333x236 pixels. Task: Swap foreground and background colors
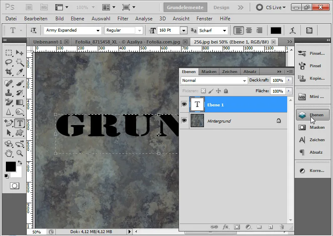[20, 162]
